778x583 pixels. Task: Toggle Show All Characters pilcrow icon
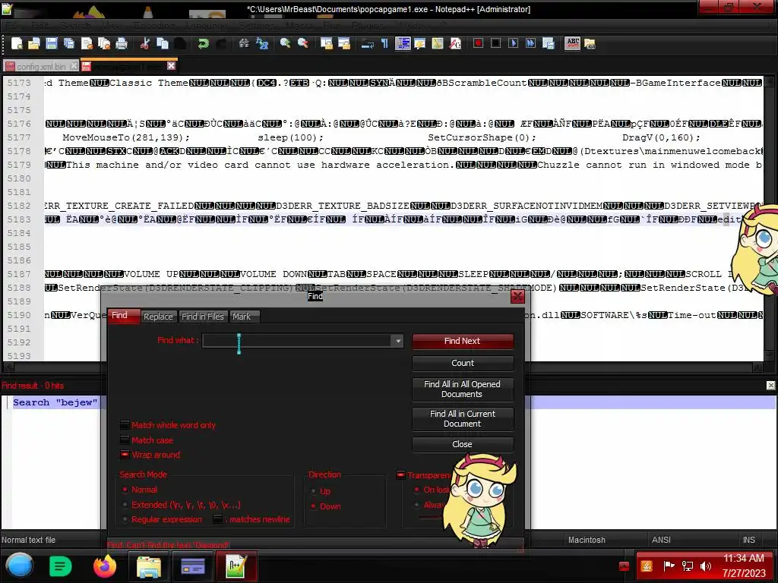coord(384,43)
